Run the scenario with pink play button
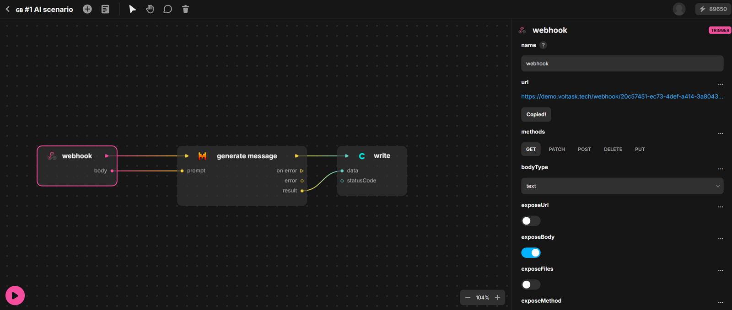 point(15,295)
